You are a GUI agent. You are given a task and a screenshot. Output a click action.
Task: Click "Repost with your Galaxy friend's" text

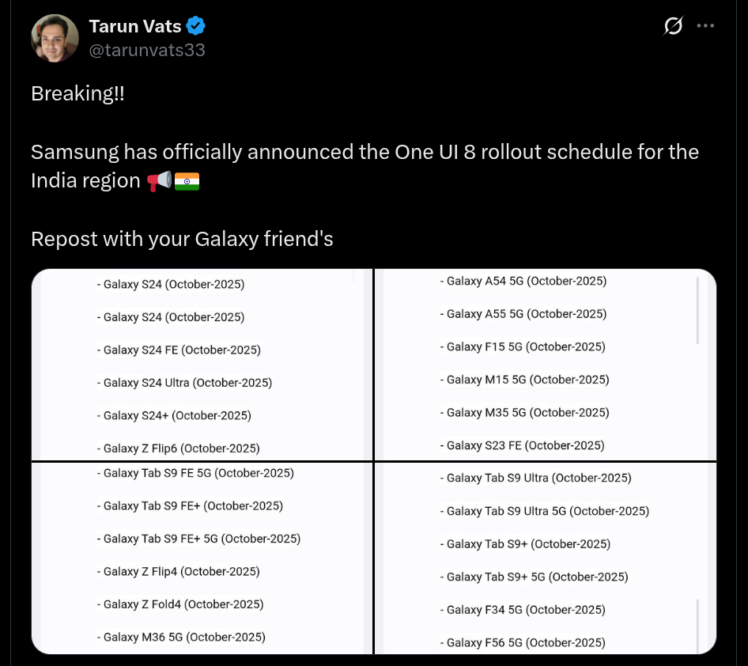coord(182,239)
